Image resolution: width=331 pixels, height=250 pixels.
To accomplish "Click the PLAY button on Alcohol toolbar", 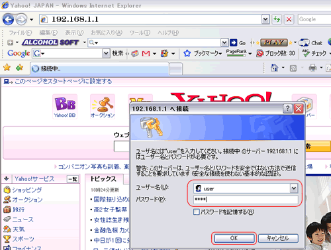I will 273,42.
